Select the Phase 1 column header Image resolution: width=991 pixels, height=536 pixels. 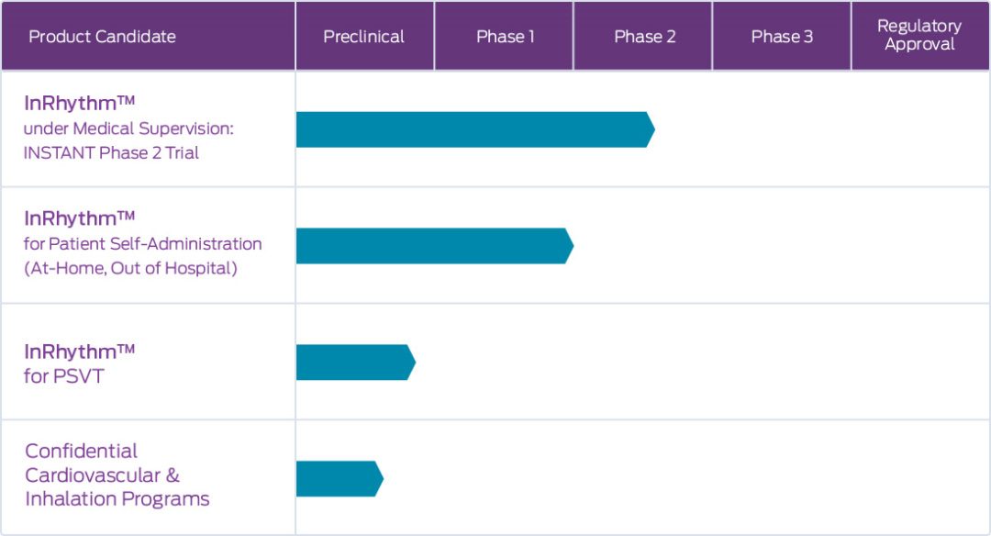[504, 36]
